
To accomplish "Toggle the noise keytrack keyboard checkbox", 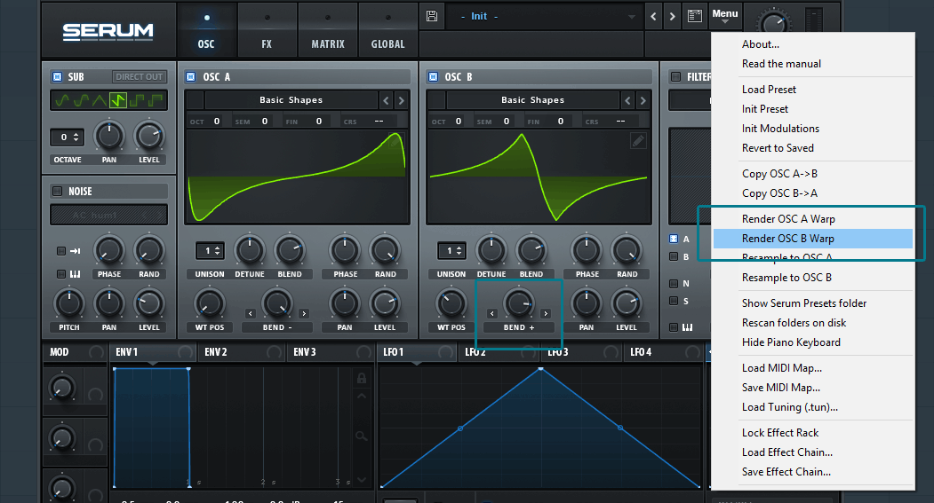I will [x=60, y=274].
